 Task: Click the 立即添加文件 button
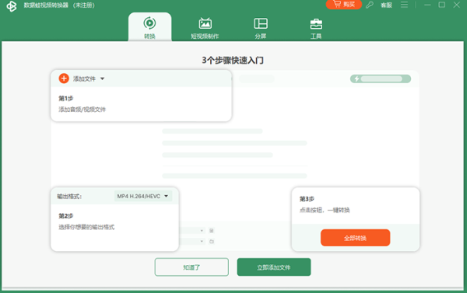tap(274, 267)
